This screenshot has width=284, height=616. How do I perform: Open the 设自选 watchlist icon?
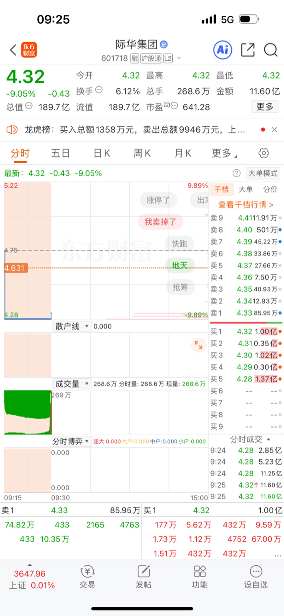256,577
